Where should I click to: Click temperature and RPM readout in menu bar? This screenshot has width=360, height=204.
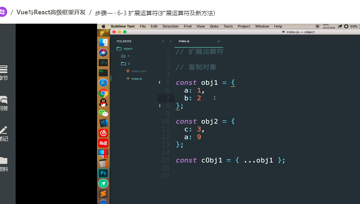coord(329,26)
